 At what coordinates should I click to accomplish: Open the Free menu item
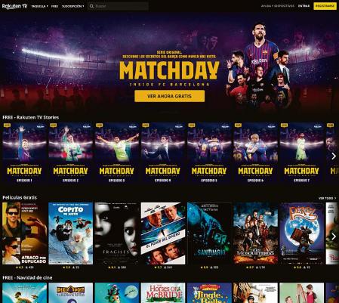[x=54, y=6]
